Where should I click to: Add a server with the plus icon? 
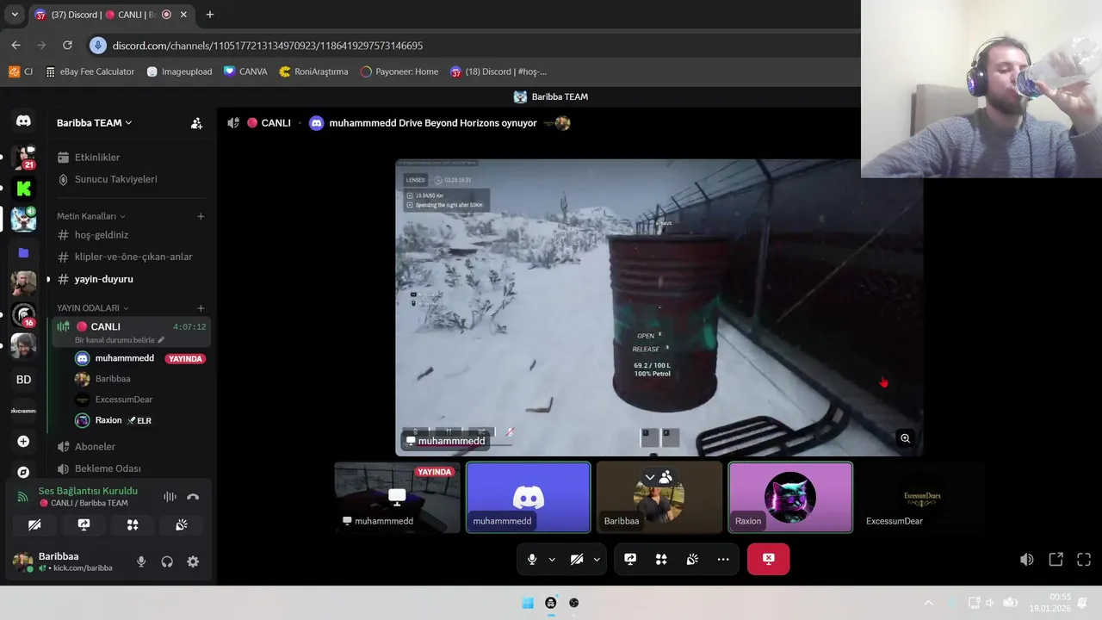point(23,441)
